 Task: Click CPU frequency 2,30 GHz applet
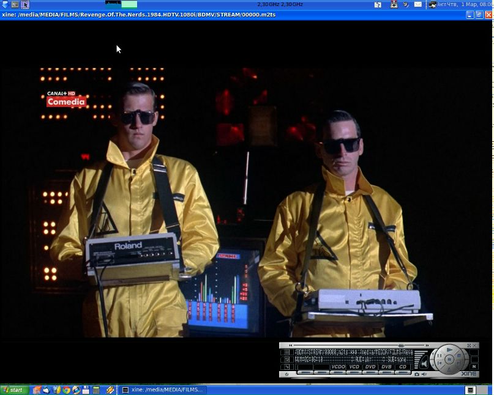280,4
